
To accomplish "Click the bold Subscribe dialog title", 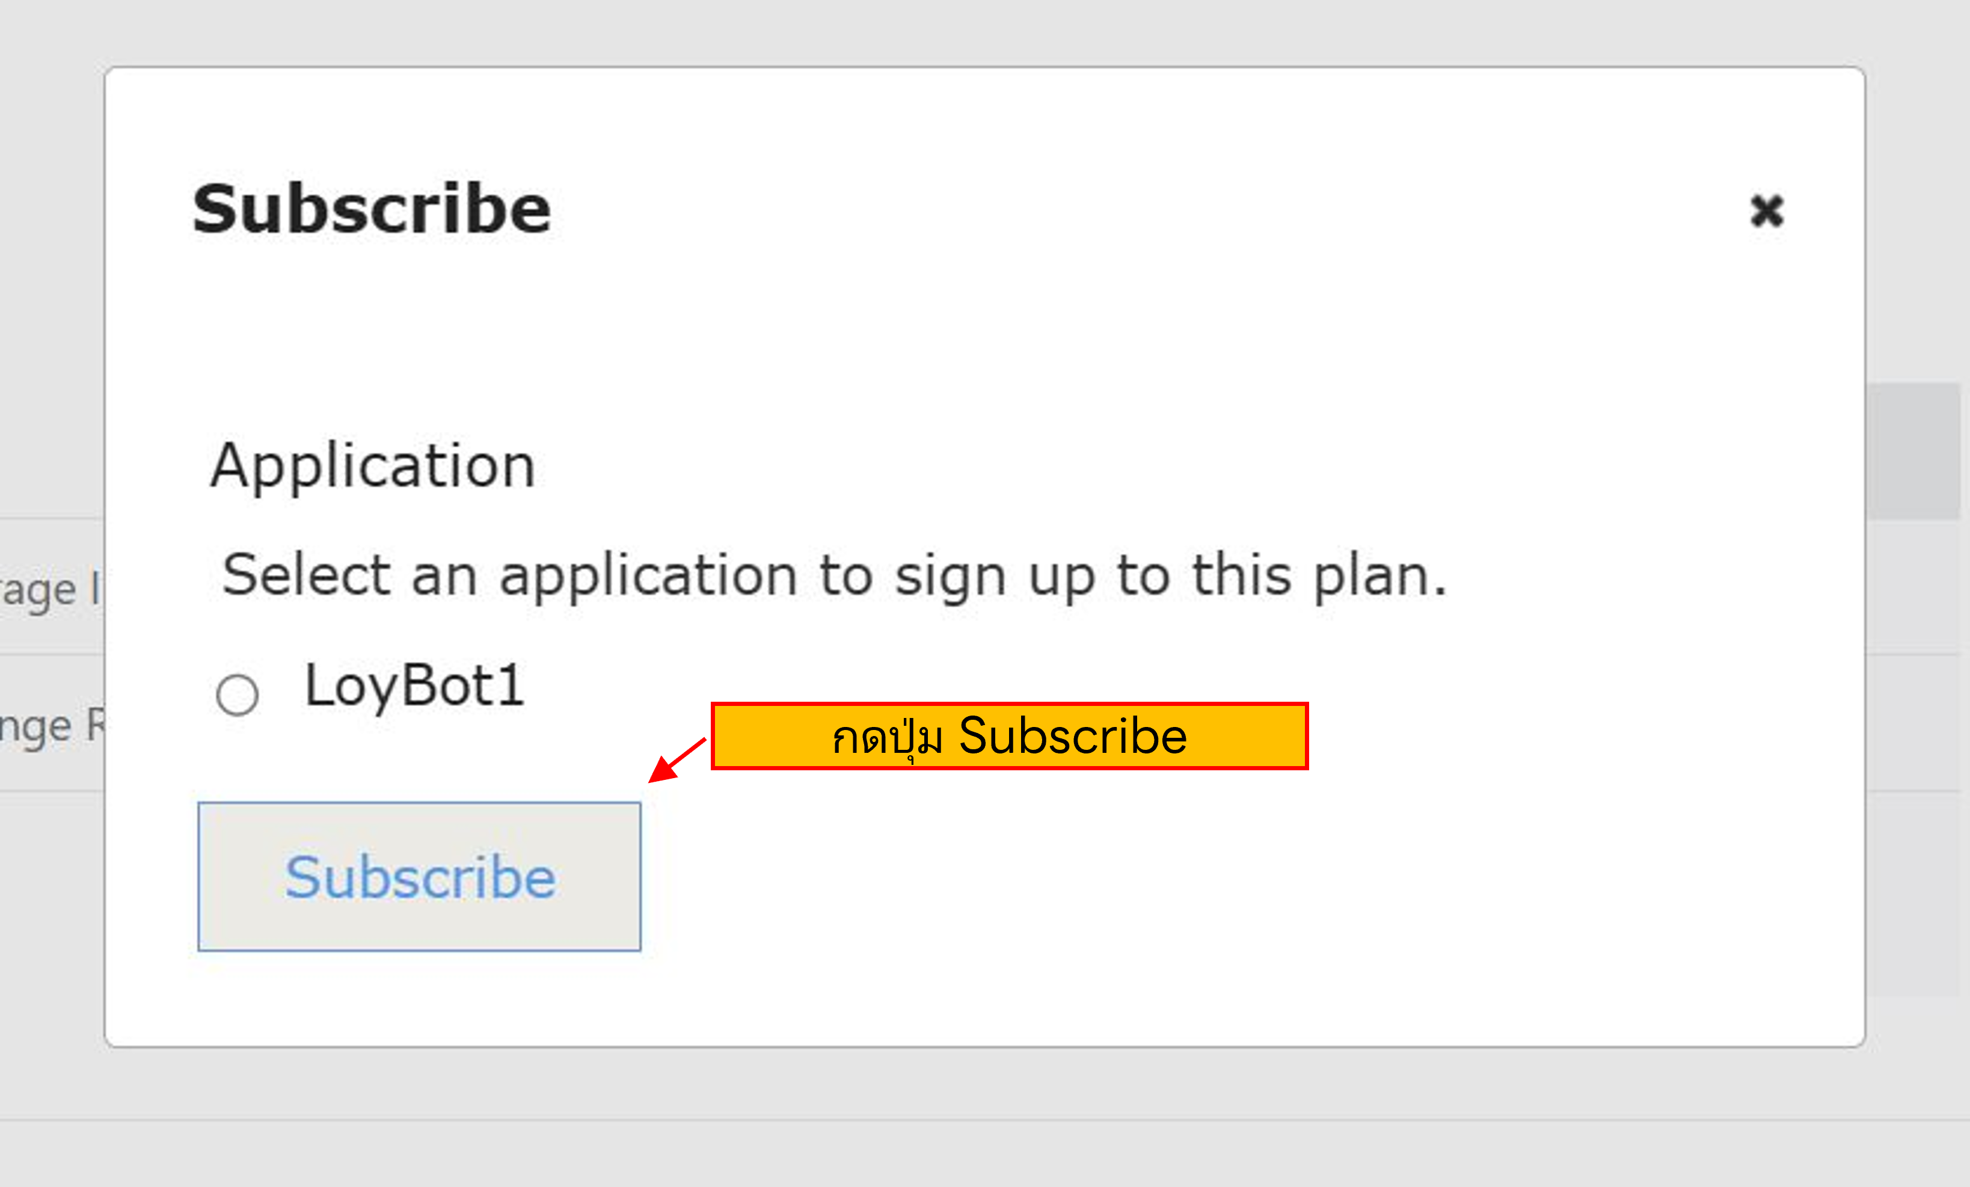I will tap(372, 209).
